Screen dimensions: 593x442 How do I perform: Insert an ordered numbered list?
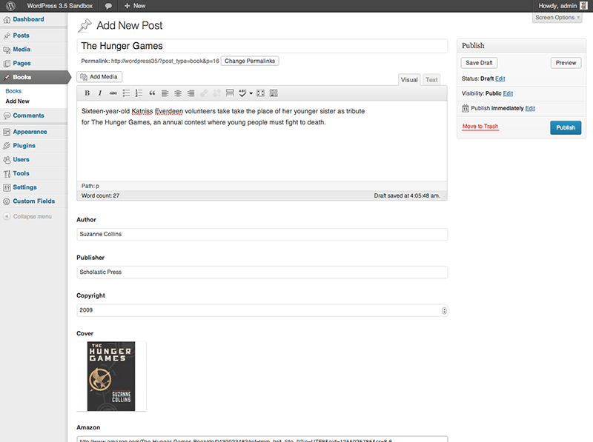coord(139,93)
